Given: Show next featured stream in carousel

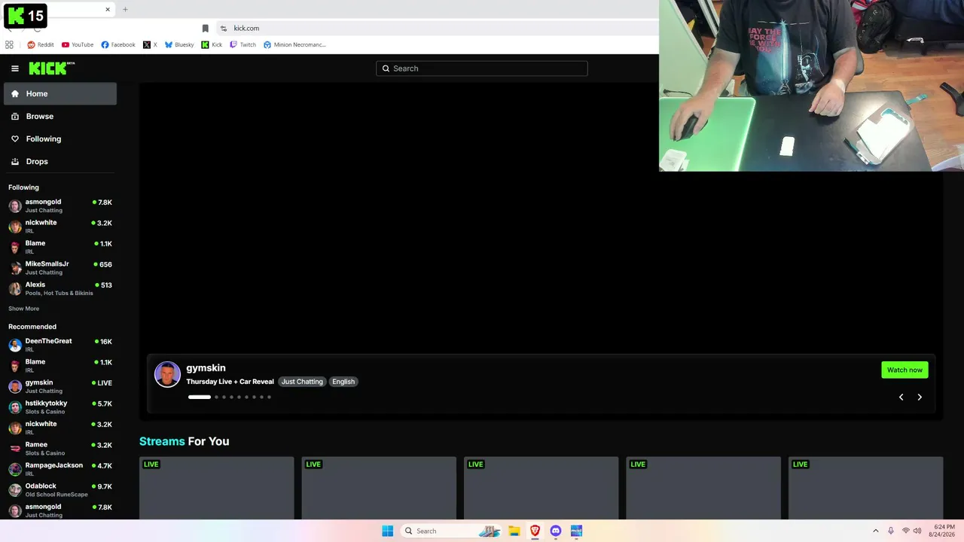Looking at the screenshot, I should pyautogui.click(x=920, y=397).
